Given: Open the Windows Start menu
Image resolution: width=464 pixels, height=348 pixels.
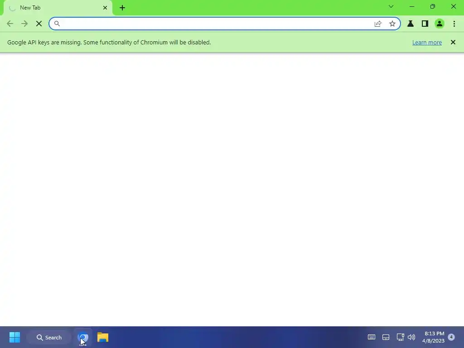Looking at the screenshot, I should tap(14, 337).
